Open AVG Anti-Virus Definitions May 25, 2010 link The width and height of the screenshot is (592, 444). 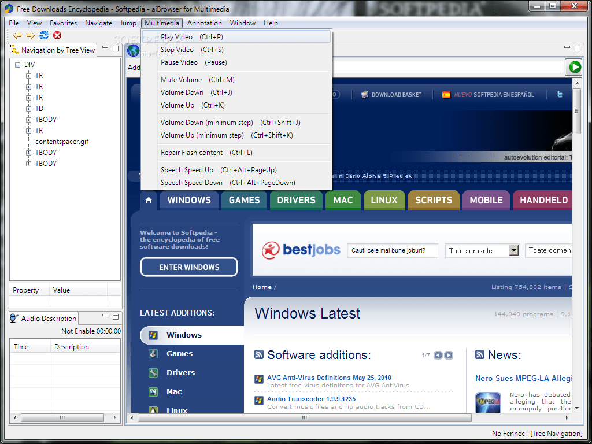pos(329,378)
